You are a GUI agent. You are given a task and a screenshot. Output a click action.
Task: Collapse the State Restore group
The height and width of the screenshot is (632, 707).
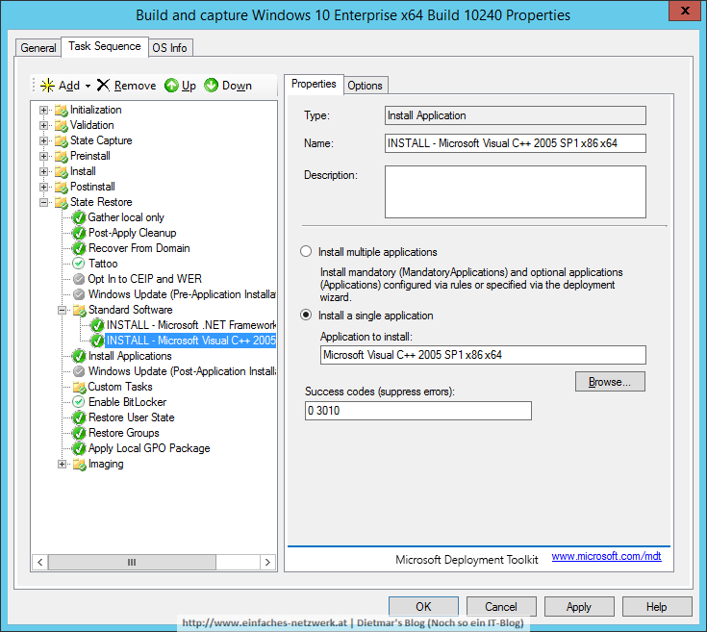click(43, 202)
